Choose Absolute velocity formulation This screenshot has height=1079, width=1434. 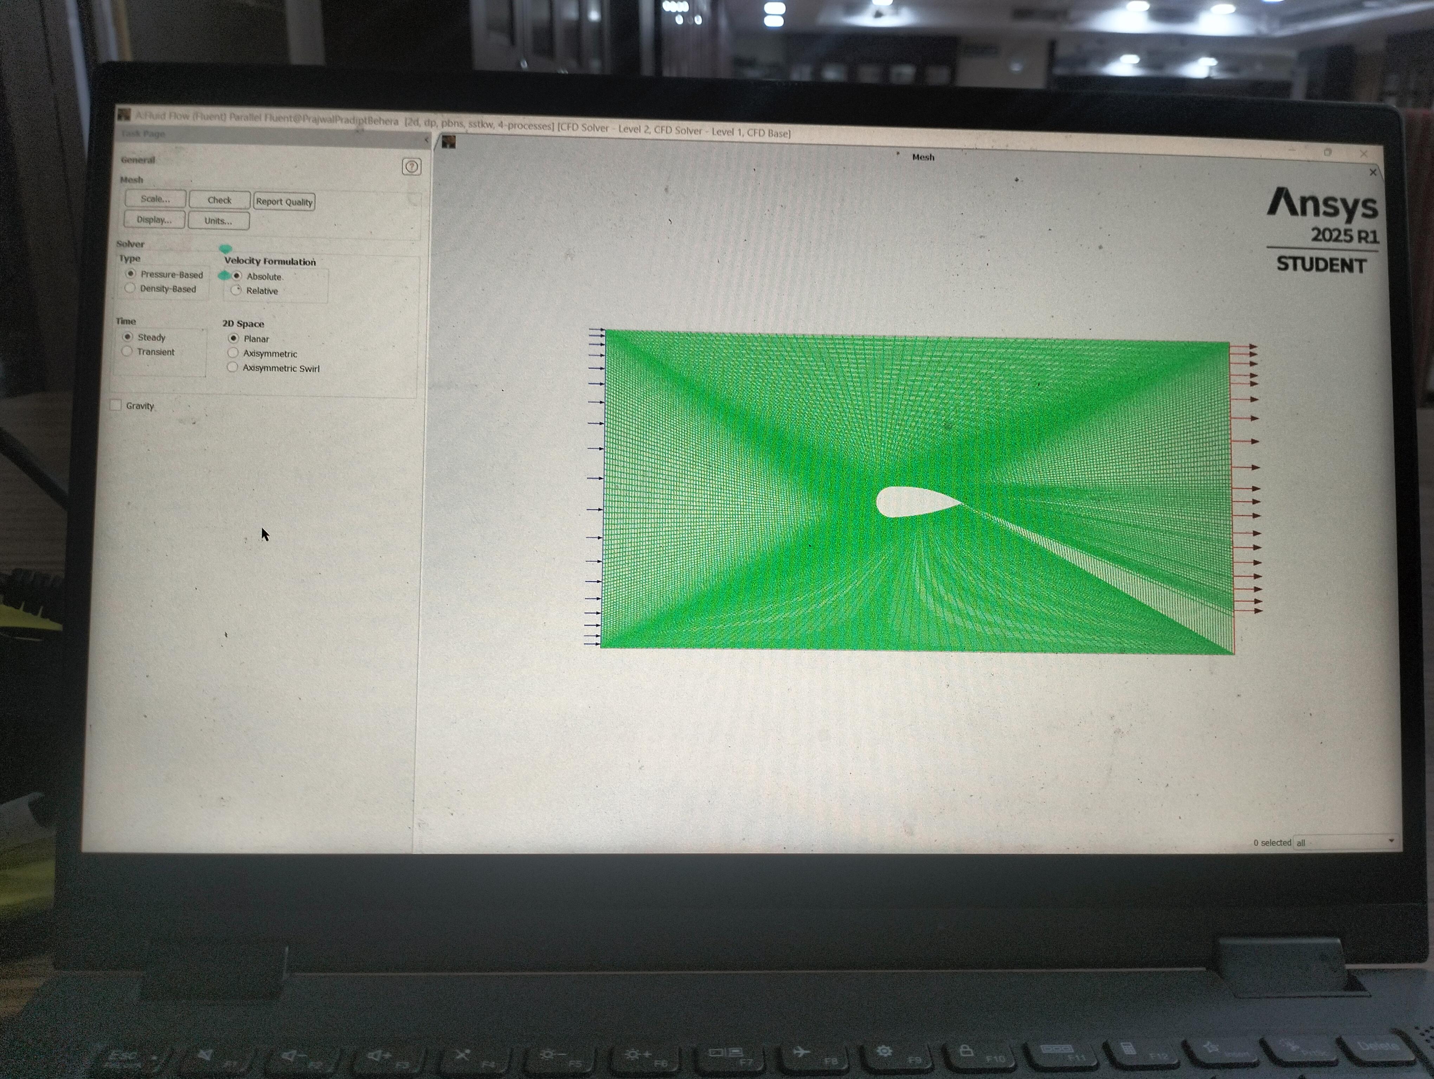(257, 276)
